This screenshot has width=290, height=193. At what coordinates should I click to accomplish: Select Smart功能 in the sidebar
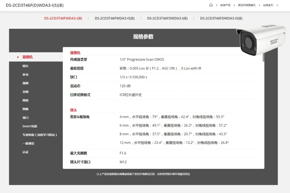30,126
